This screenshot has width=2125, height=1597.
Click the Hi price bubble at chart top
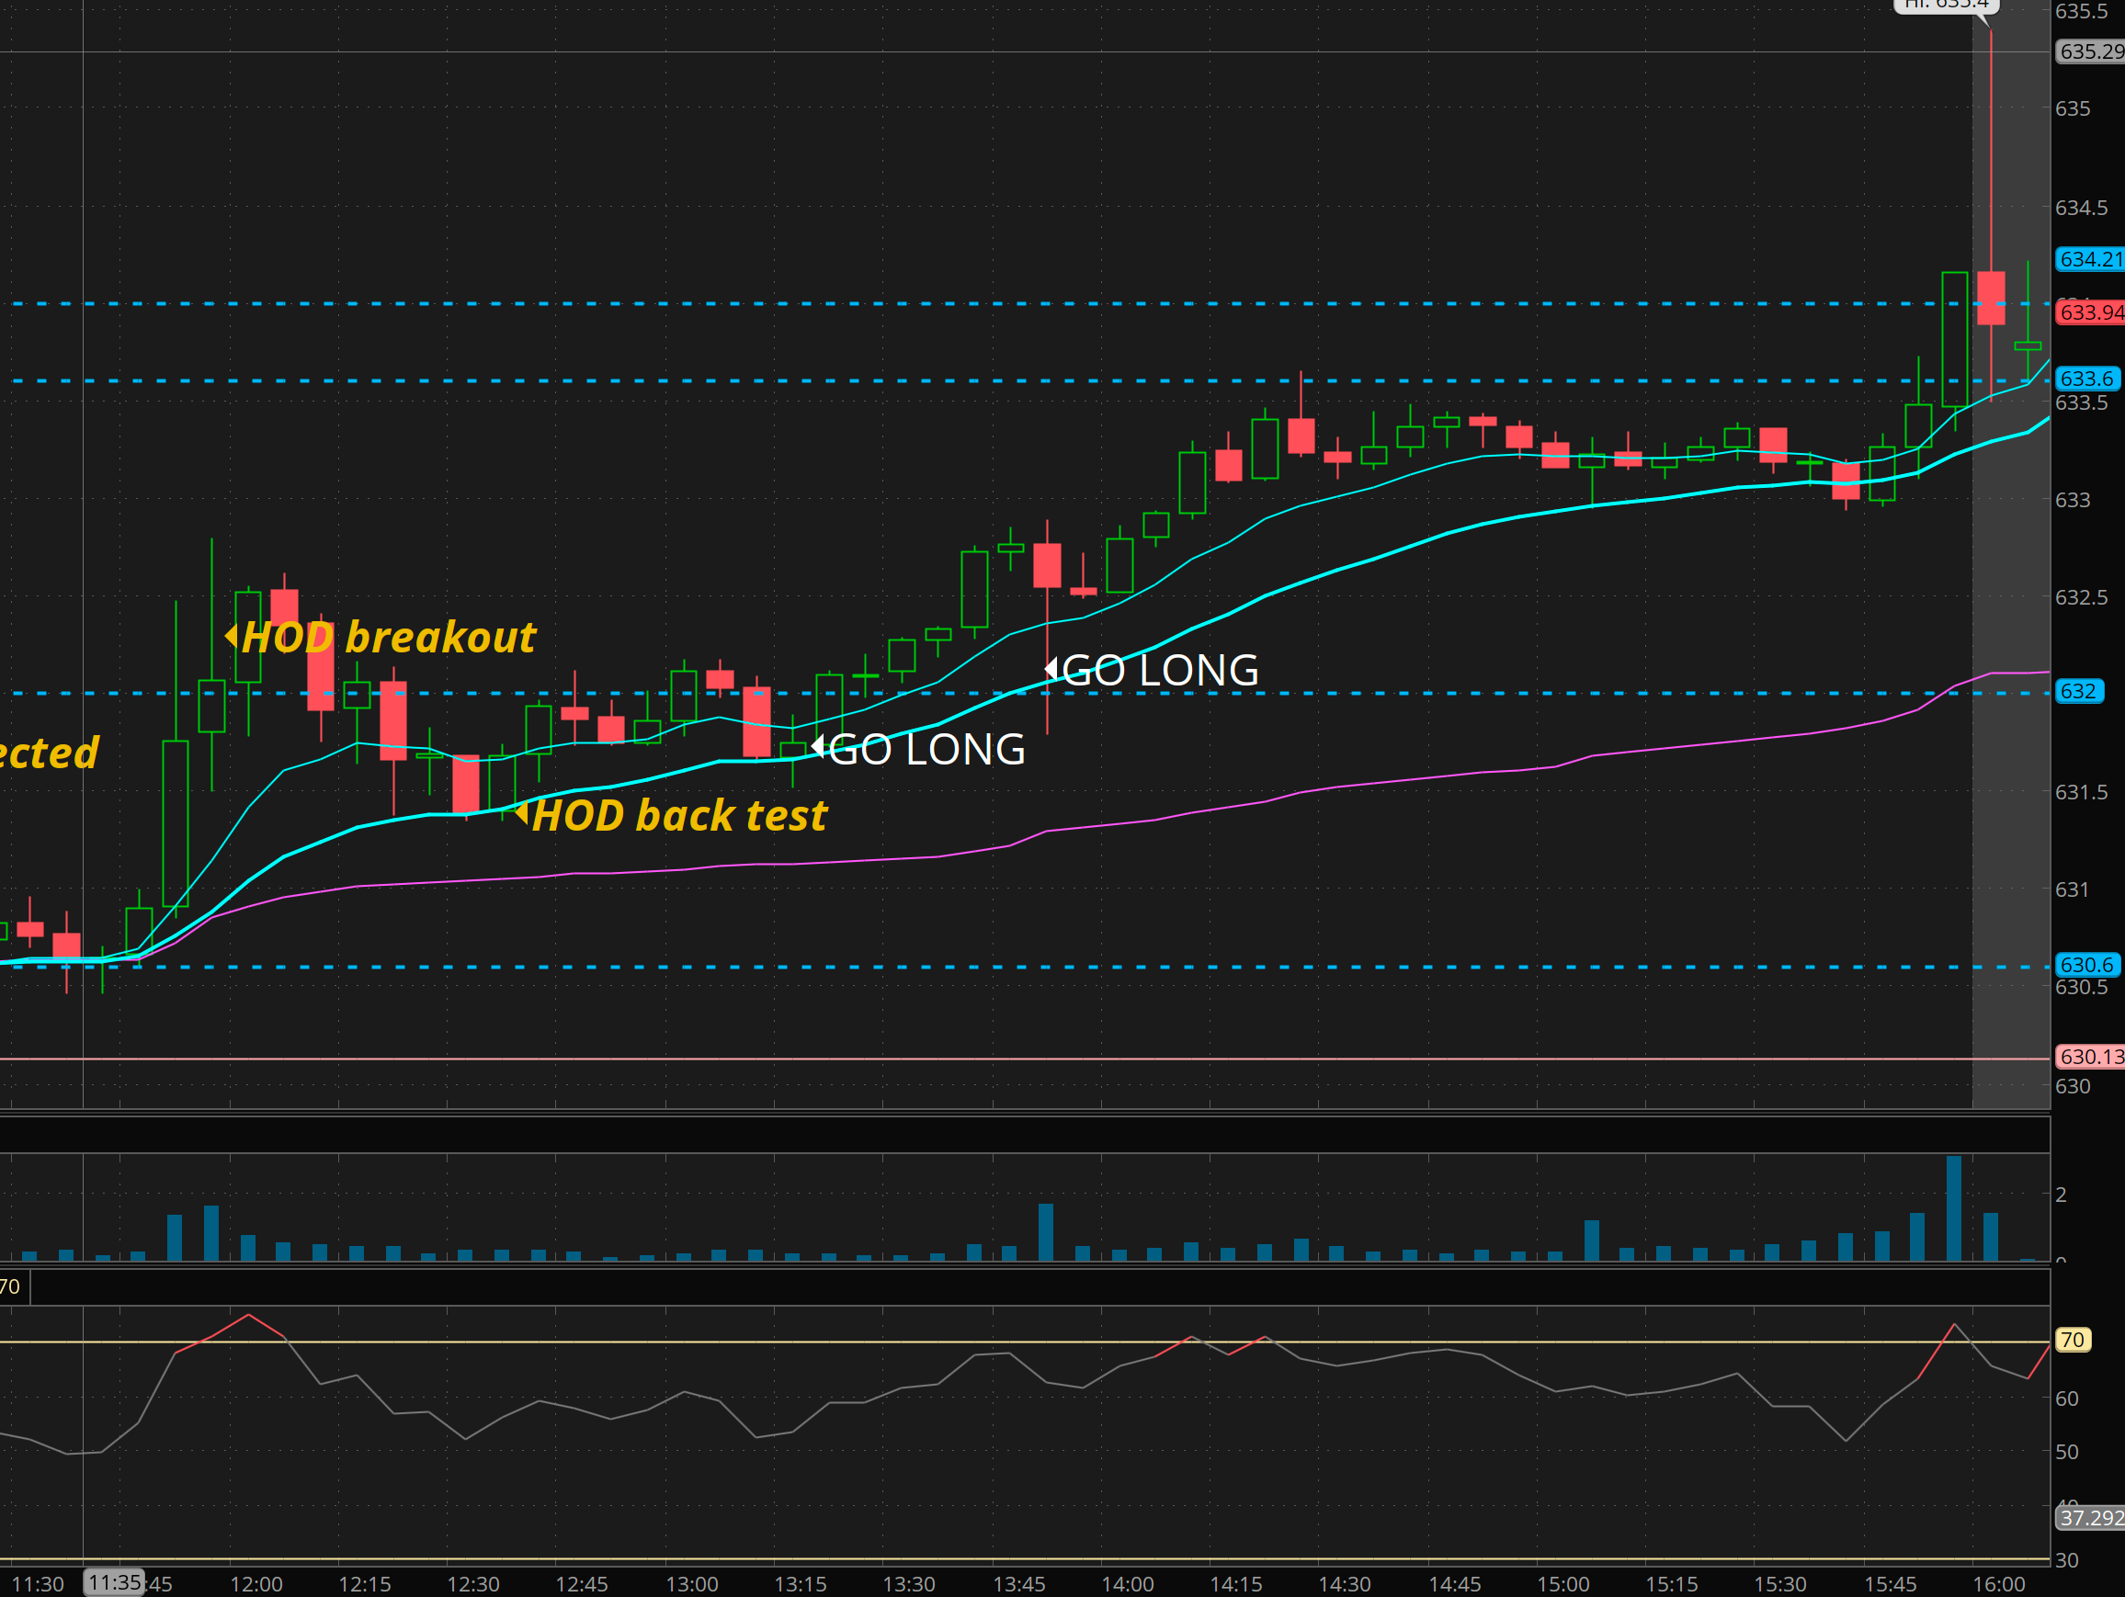pyautogui.click(x=1946, y=5)
